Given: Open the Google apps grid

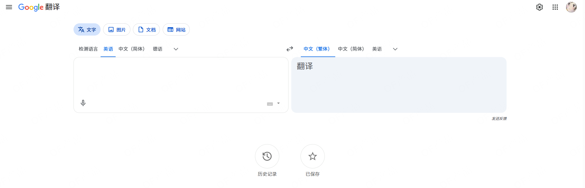Looking at the screenshot, I should click(x=555, y=7).
